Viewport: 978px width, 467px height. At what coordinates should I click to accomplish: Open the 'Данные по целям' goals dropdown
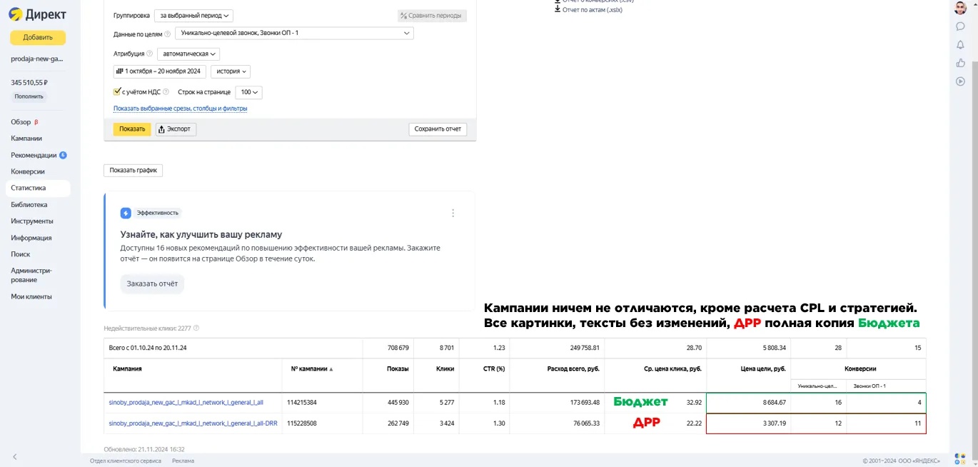point(294,34)
